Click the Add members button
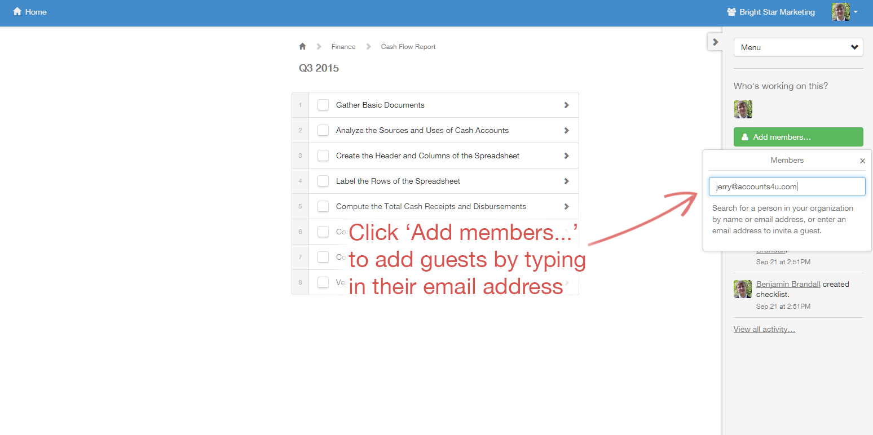 (798, 137)
